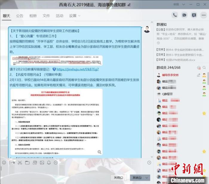Send a file using folder icon

coord(27,162)
